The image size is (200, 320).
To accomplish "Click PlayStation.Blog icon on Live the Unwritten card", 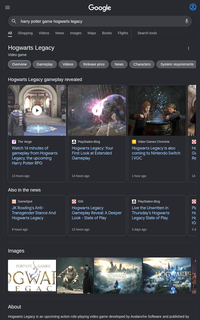I will coord(134,201).
